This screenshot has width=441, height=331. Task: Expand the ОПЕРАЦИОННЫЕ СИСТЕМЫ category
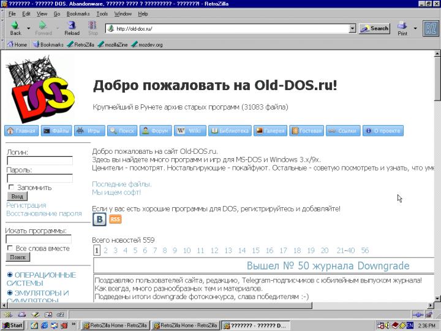[x=10, y=275]
